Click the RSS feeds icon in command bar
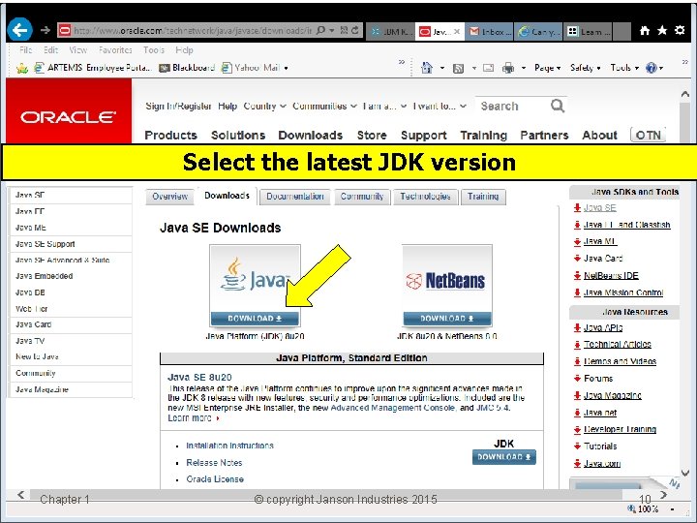This screenshot has width=697, height=523. [458, 68]
